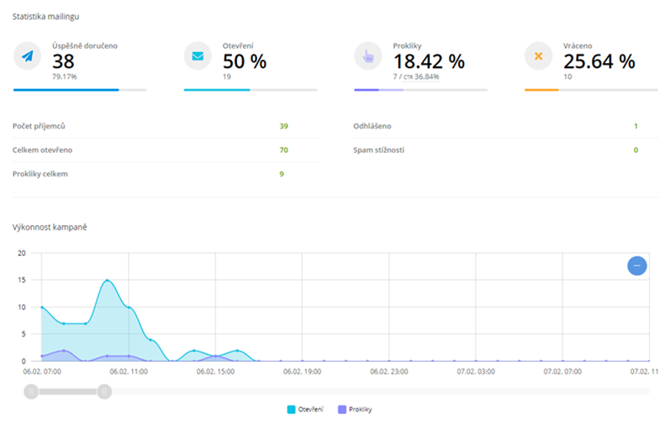Click the pointing hand Prokliky icon

pyautogui.click(x=368, y=56)
